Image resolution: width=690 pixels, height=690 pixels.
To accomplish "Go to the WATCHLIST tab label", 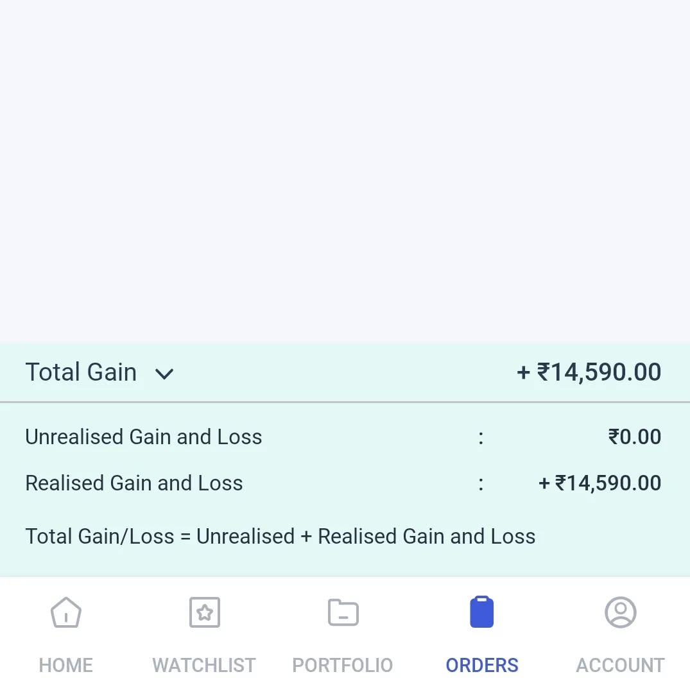I will [204, 665].
